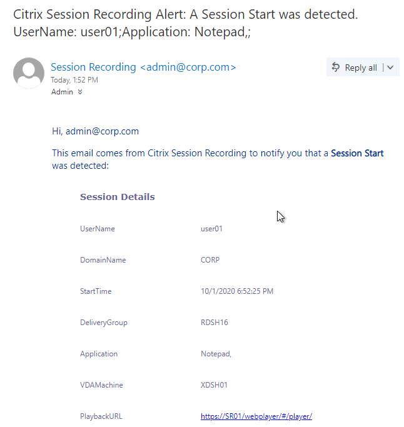The image size is (404, 427).
Task: Click the CORP domain value
Action: pos(210,260)
